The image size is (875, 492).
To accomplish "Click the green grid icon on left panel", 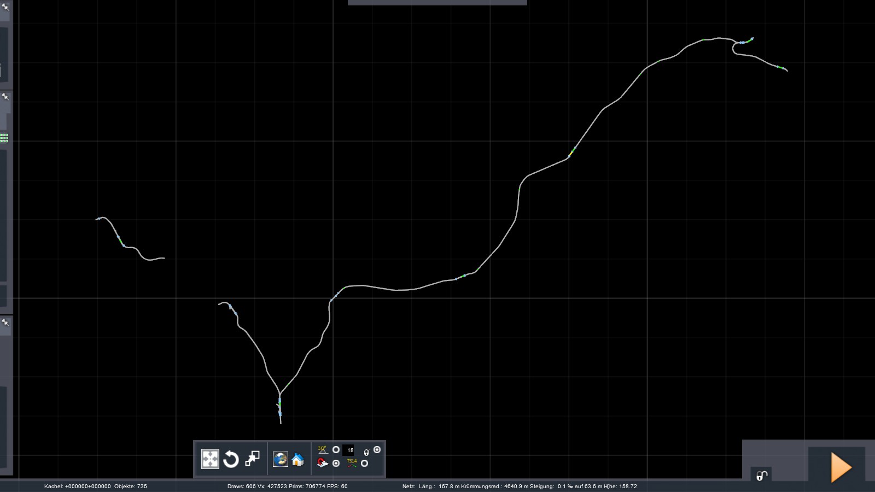I will [4, 138].
